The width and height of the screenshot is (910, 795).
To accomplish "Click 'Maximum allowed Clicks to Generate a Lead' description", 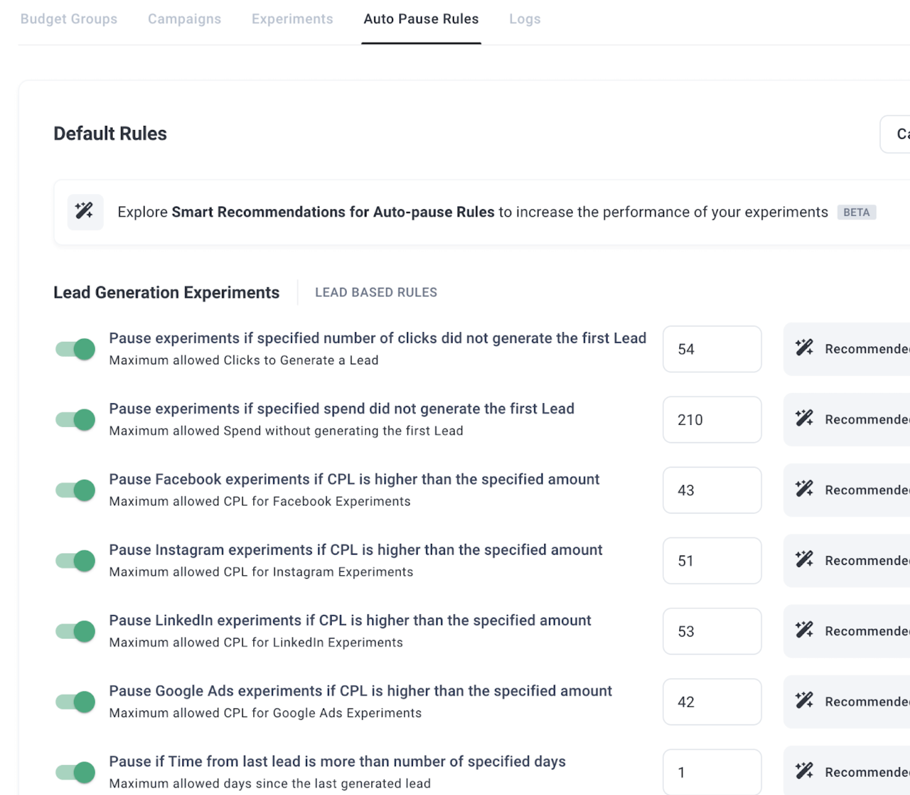I will [243, 360].
